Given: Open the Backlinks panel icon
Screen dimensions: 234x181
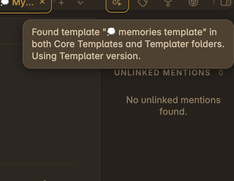Looking at the screenshot, I should (x=117, y=3).
